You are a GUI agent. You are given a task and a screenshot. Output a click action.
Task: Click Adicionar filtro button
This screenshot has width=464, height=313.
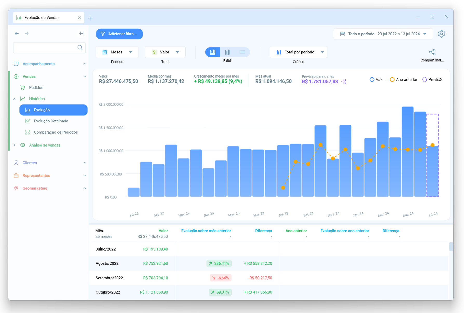(x=119, y=34)
